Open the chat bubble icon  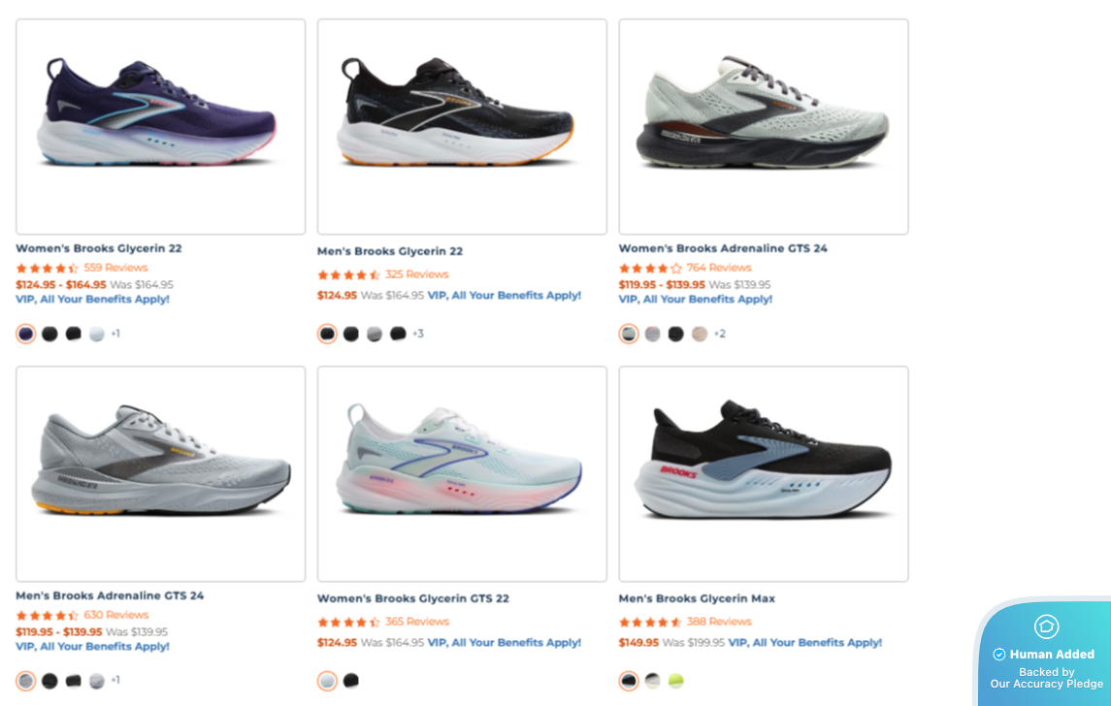1046,626
